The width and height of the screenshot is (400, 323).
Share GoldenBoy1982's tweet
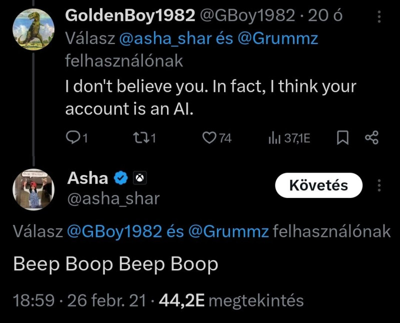tap(372, 137)
